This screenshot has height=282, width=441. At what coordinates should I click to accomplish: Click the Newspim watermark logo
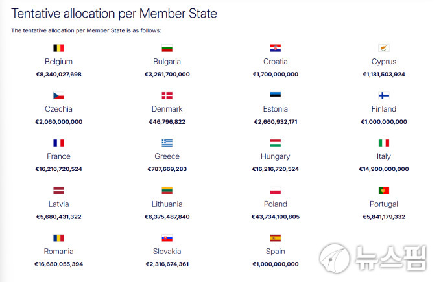(x=374, y=258)
